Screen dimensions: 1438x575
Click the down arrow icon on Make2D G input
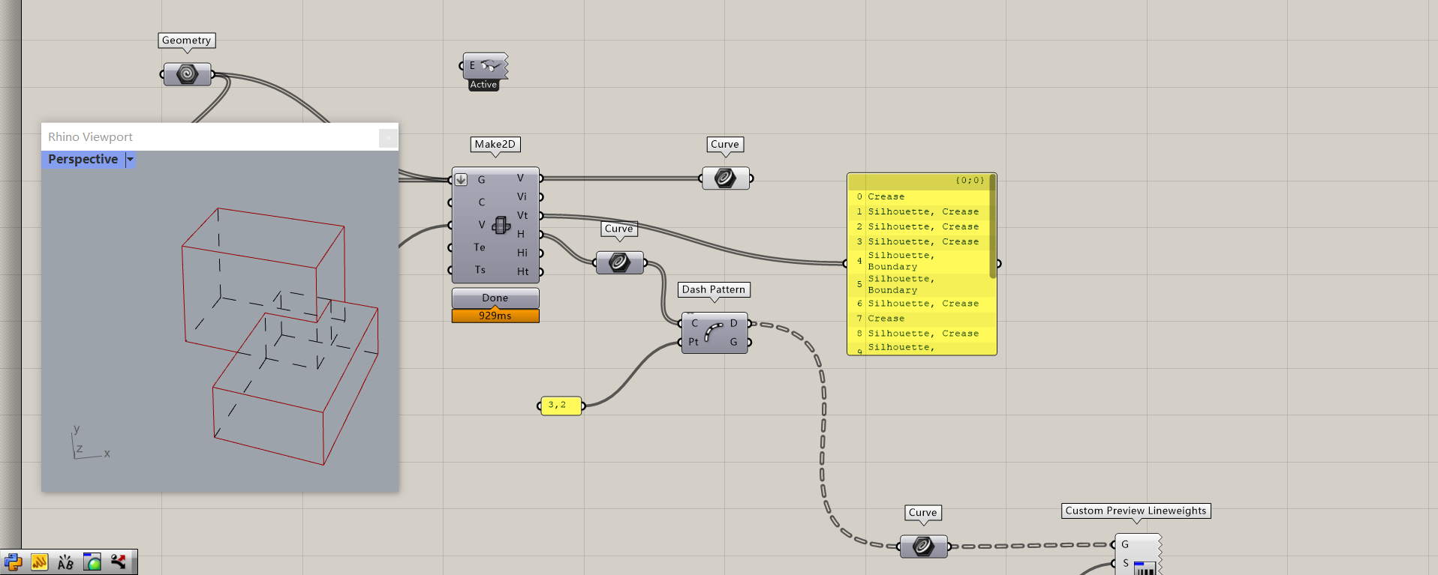[461, 180]
